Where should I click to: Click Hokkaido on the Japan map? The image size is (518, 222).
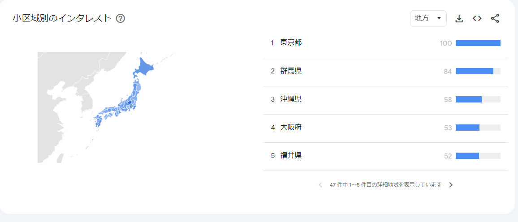[144, 68]
